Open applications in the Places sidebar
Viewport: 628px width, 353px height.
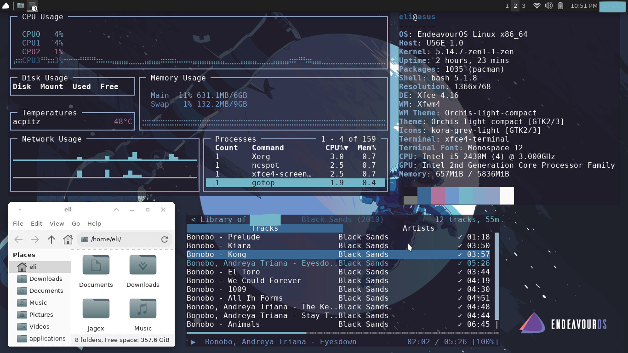pyautogui.click(x=40, y=338)
